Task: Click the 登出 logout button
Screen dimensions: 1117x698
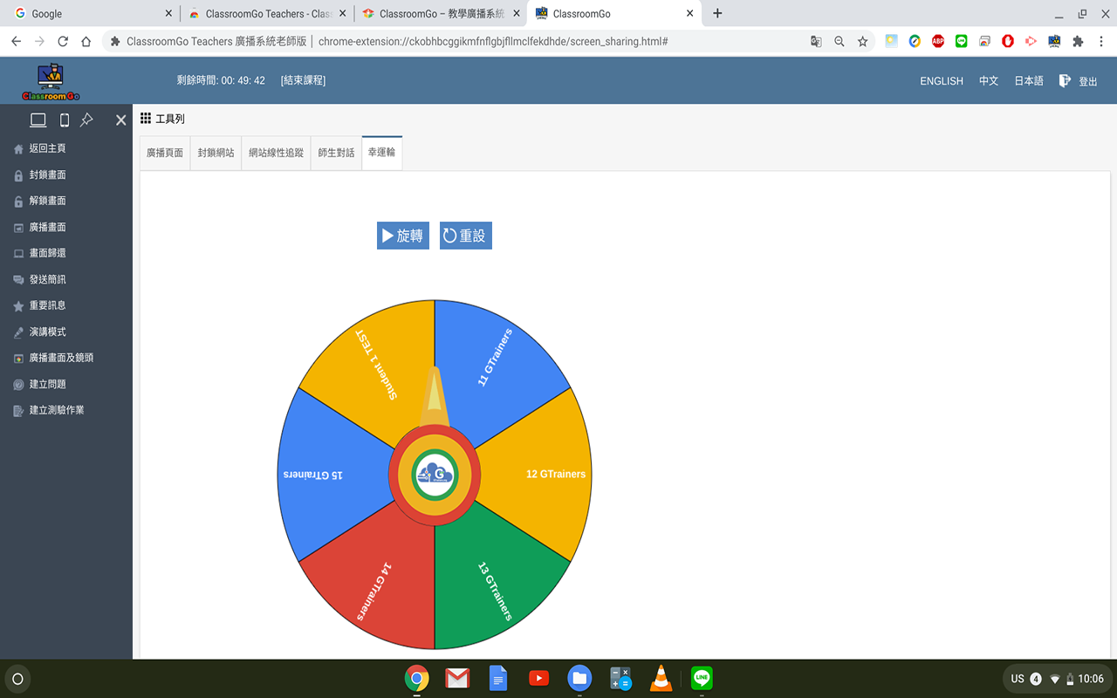Action: pyautogui.click(x=1079, y=81)
